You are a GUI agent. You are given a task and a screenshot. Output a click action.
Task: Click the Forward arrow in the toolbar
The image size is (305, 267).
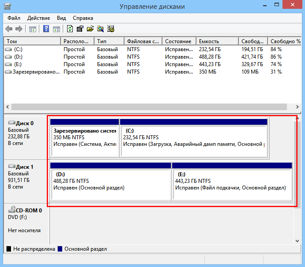coord(19,29)
